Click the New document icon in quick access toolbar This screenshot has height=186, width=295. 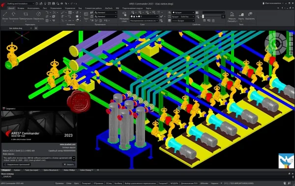[x=37, y=3]
